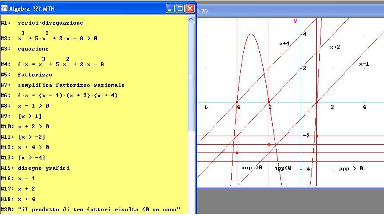This screenshot has height=216, width=384.
Task: Click the x+4 line label in plot
Action: click(x=284, y=44)
